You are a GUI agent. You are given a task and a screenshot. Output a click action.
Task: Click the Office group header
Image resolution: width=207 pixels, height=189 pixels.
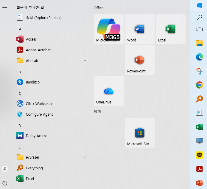click(99, 8)
